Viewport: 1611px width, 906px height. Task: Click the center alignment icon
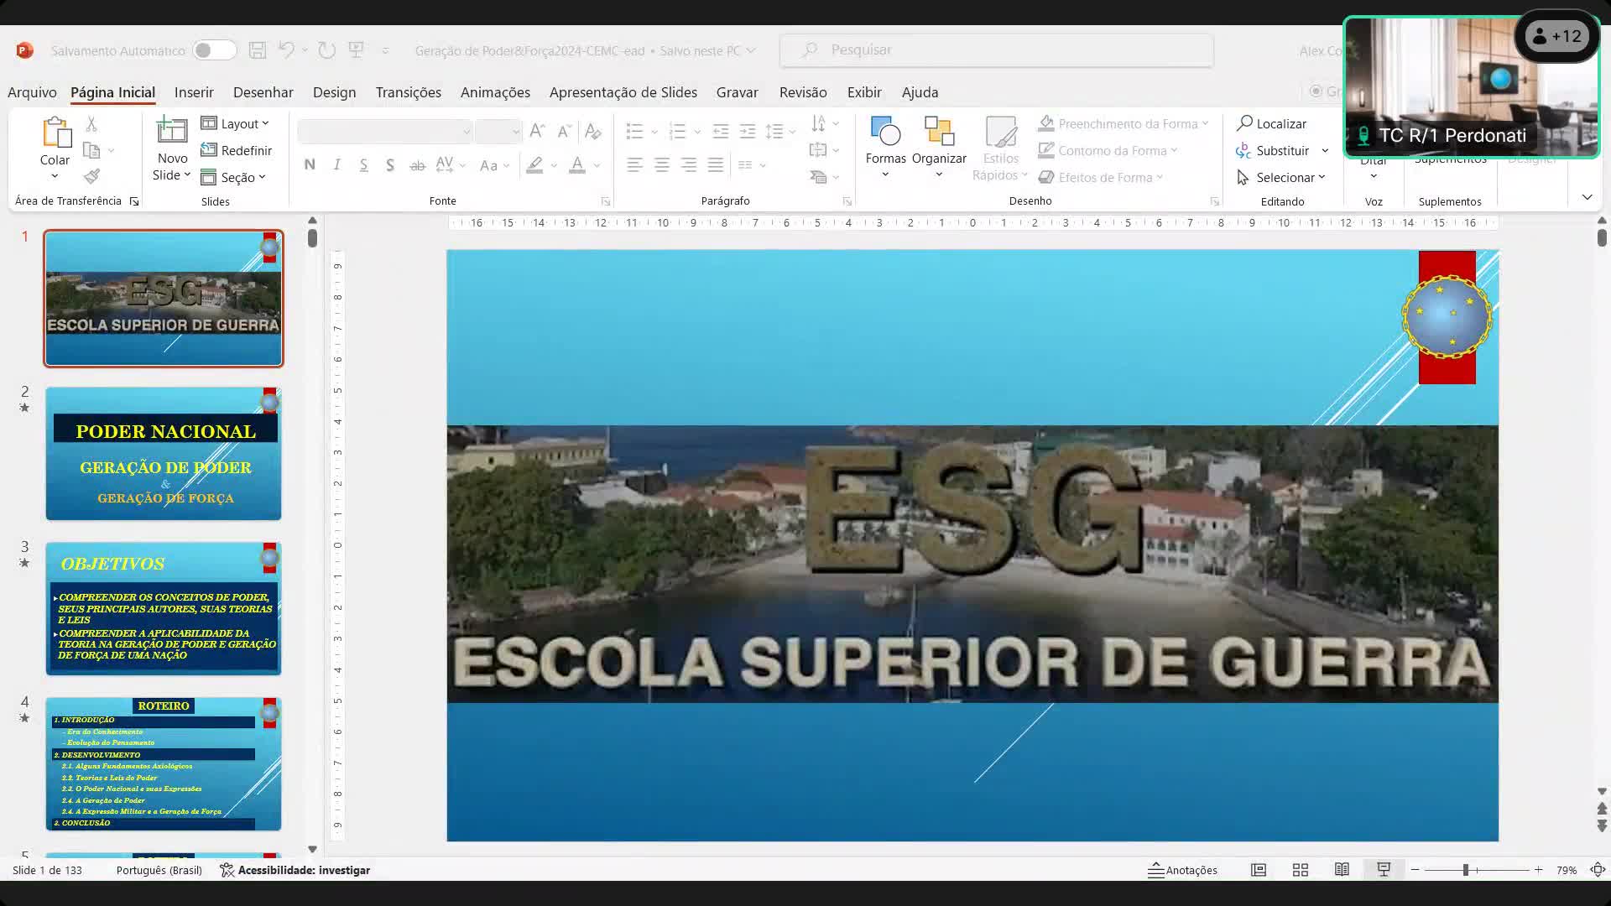[x=661, y=165]
